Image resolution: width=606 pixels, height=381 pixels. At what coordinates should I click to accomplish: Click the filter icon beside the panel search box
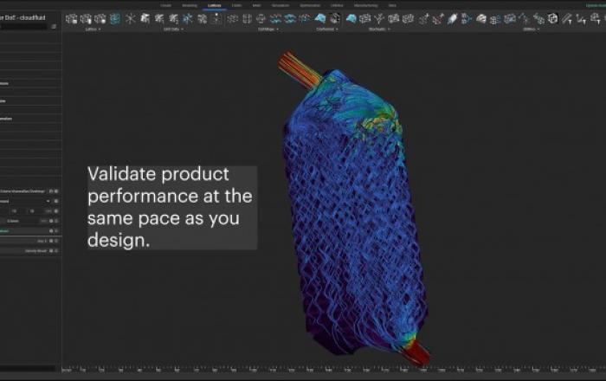[x=54, y=27]
